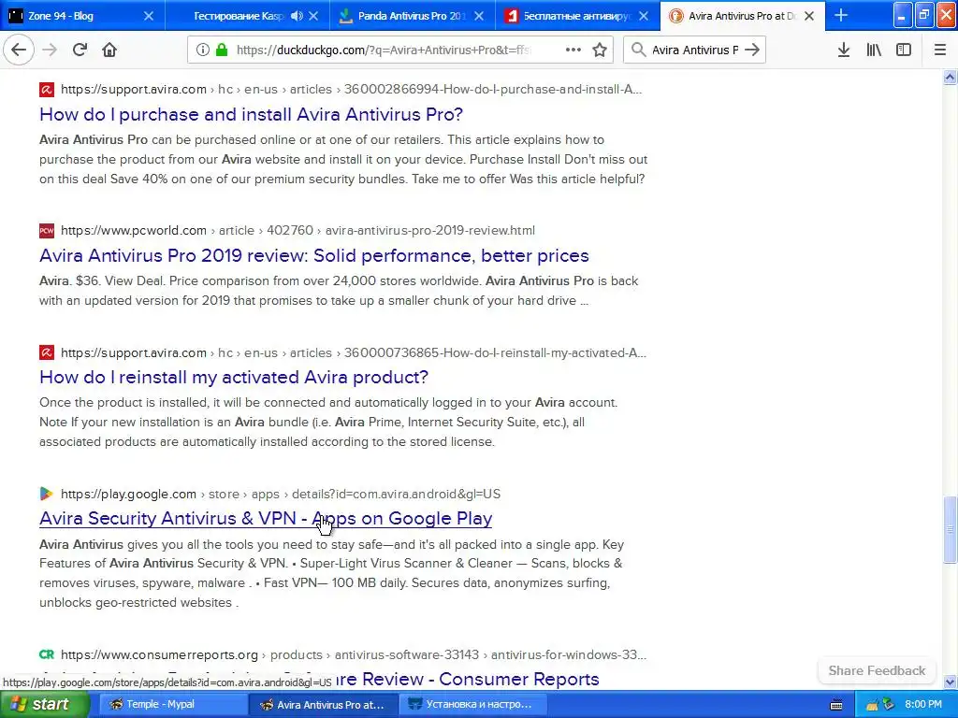Open a new browser tab
958x718 pixels.
841,16
